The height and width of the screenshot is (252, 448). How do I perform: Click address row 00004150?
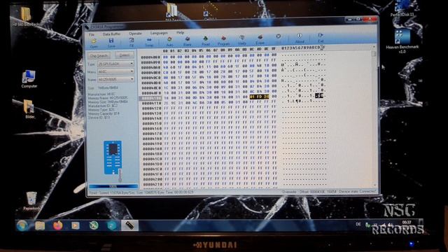pyautogui.click(x=152, y=124)
